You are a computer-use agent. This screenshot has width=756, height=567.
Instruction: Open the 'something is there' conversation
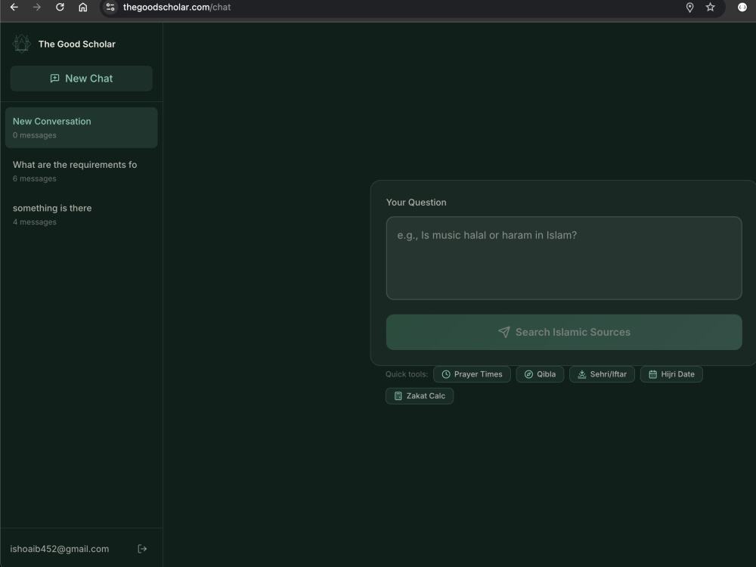(82, 215)
